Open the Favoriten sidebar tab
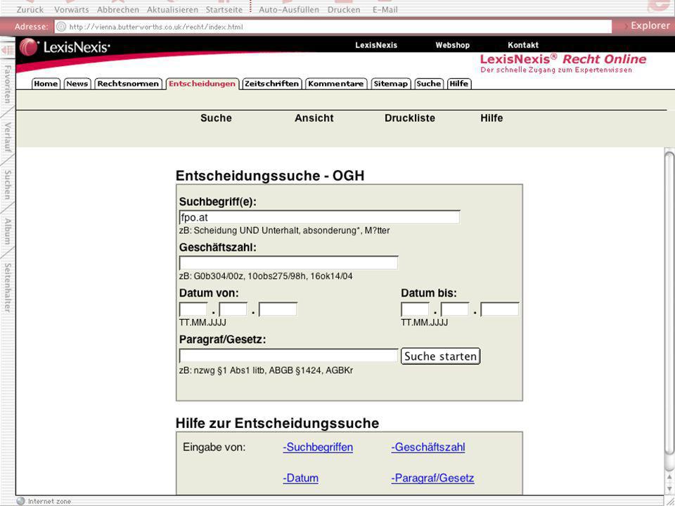This screenshot has height=506, width=675. coord(7,84)
